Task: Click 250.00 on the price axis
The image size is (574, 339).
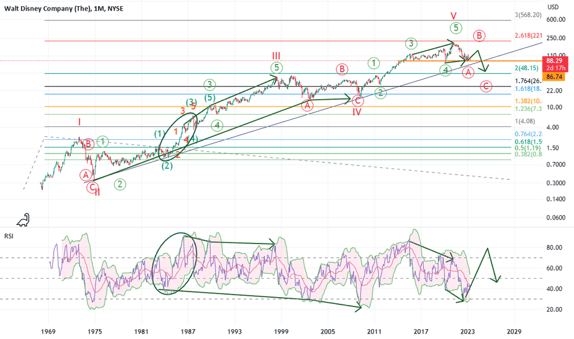Action: tap(556, 38)
